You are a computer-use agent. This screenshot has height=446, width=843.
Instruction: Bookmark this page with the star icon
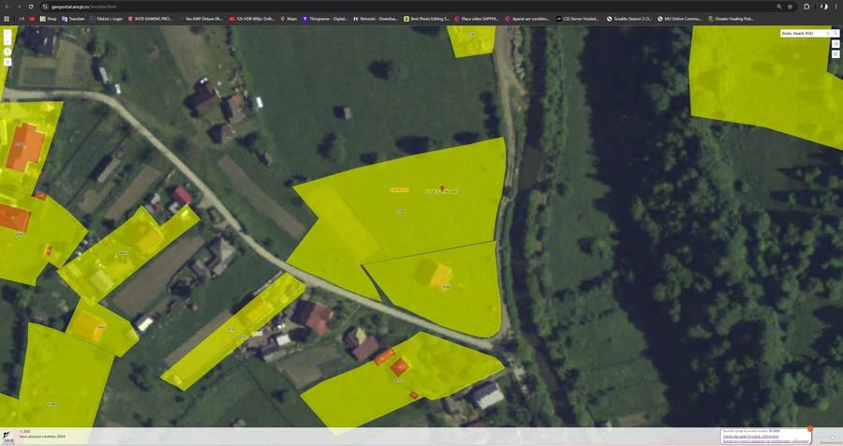(x=790, y=7)
